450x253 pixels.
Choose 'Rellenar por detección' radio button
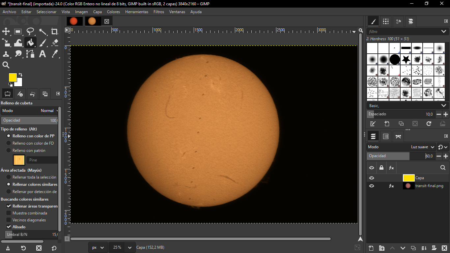[x=9, y=192]
